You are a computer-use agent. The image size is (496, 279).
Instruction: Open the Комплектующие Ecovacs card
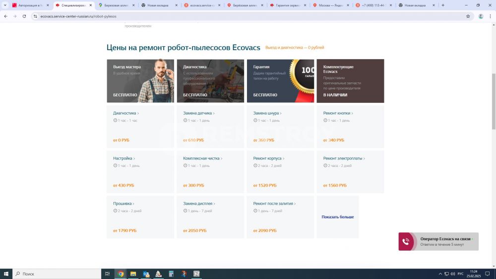click(x=351, y=81)
